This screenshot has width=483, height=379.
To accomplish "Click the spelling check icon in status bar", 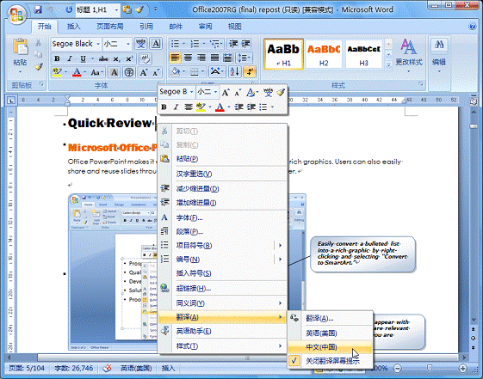I will [108, 368].
